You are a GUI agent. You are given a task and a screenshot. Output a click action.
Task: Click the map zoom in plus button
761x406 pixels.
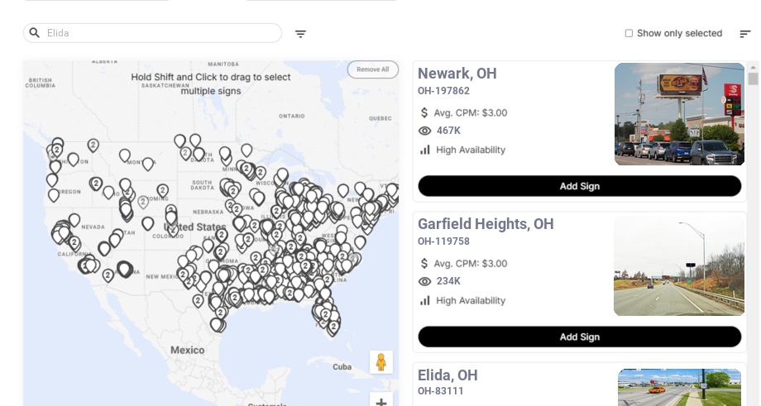[x=381, y=402]
